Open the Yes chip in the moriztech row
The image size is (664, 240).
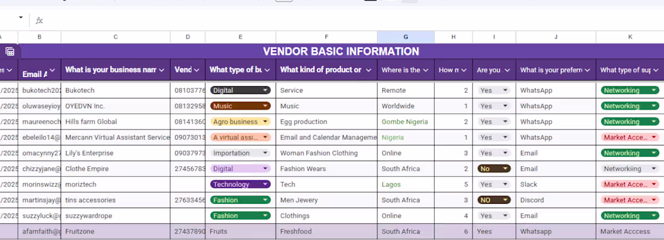pyautogui.click(x=494, y=185)
